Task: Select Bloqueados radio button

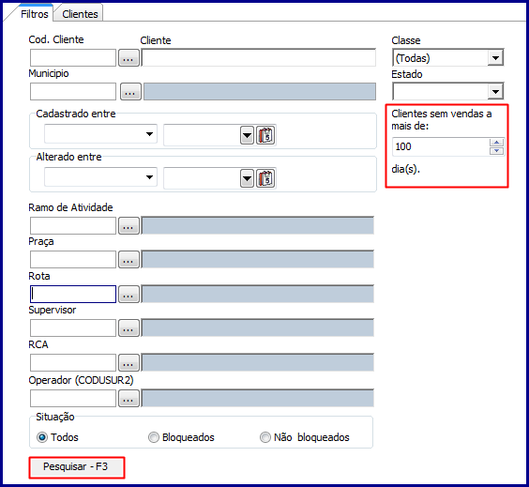Action: pos(154,437)
